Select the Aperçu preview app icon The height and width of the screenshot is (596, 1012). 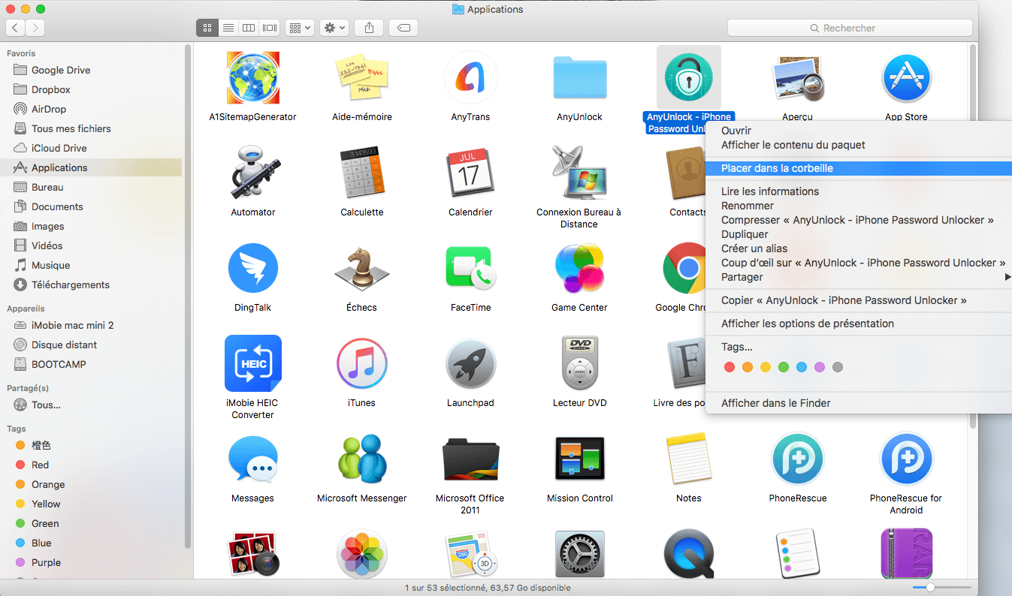coord(797,78)
